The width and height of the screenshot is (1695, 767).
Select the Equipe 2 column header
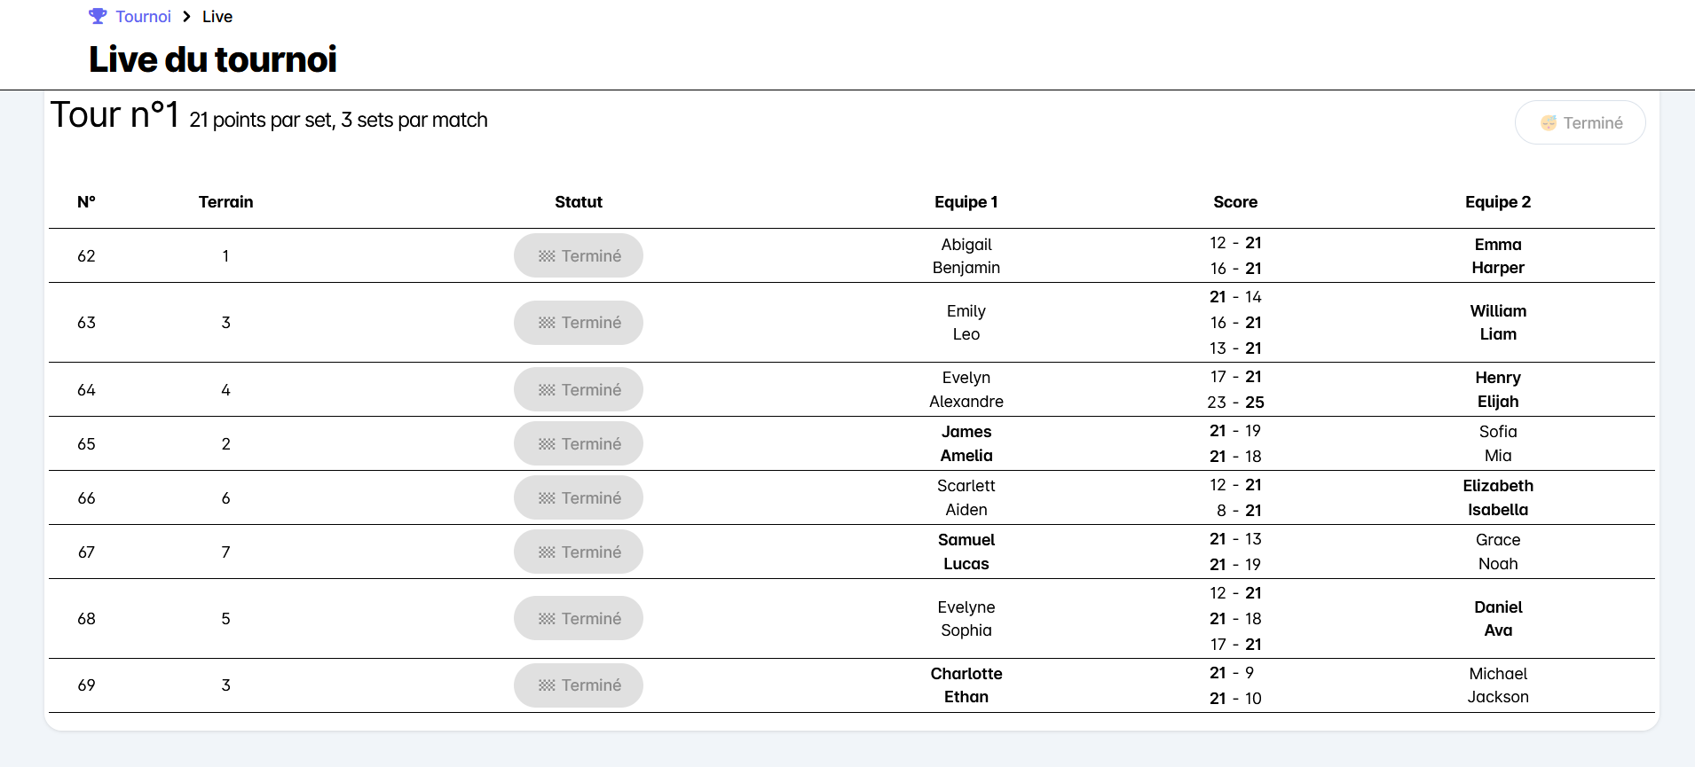[x=1497, y=202]
